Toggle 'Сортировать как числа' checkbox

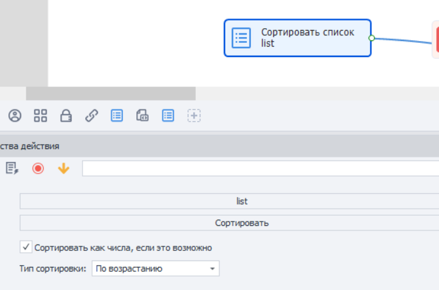click(x=26, y=247)
